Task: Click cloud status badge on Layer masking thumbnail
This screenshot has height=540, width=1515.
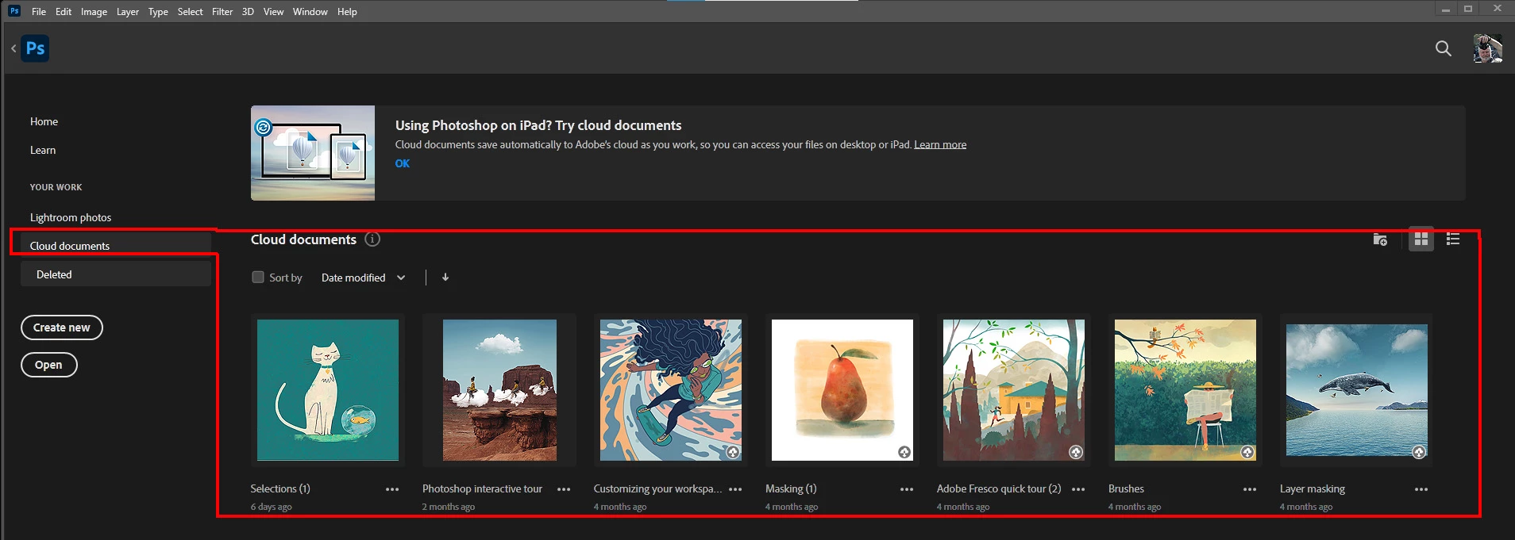Action: [1419, 452]
